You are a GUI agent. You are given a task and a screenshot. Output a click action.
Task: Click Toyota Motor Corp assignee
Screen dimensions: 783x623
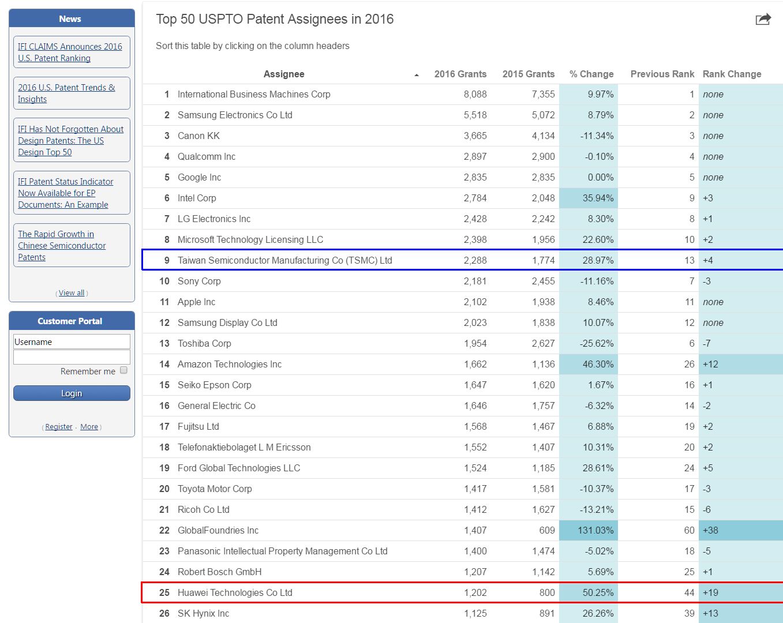(215, 489)
